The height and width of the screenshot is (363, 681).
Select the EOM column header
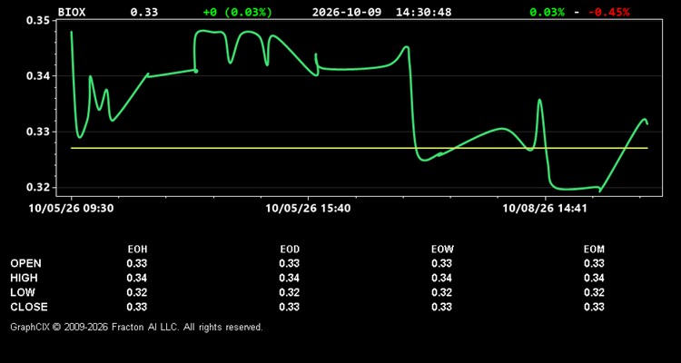click(x=594, y=250)
